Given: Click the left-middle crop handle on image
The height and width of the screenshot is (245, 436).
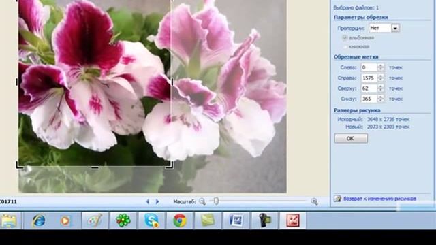Looking at the screenshot, I should click(17, 82).
